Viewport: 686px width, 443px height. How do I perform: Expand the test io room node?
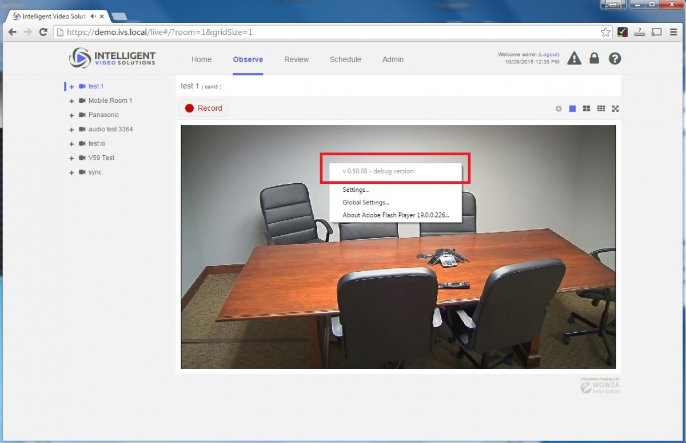pyautogui.click(x=71, y=144)
